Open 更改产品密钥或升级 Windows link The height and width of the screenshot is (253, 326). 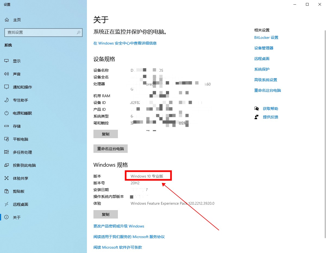click(119, 226)
